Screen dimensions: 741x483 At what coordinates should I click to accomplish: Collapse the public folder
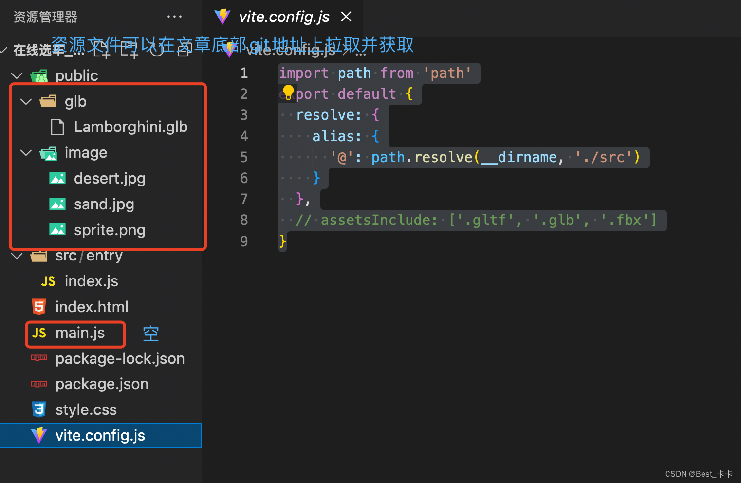point(17,75)
